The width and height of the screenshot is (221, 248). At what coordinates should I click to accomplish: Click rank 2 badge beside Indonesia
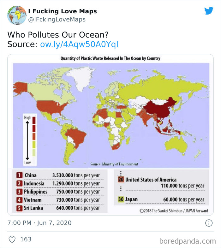19,183
